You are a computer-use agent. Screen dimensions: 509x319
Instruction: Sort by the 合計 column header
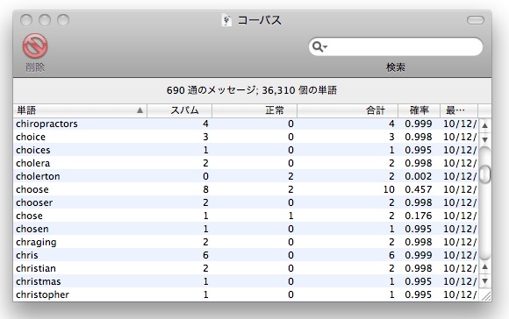pos(348,110)
